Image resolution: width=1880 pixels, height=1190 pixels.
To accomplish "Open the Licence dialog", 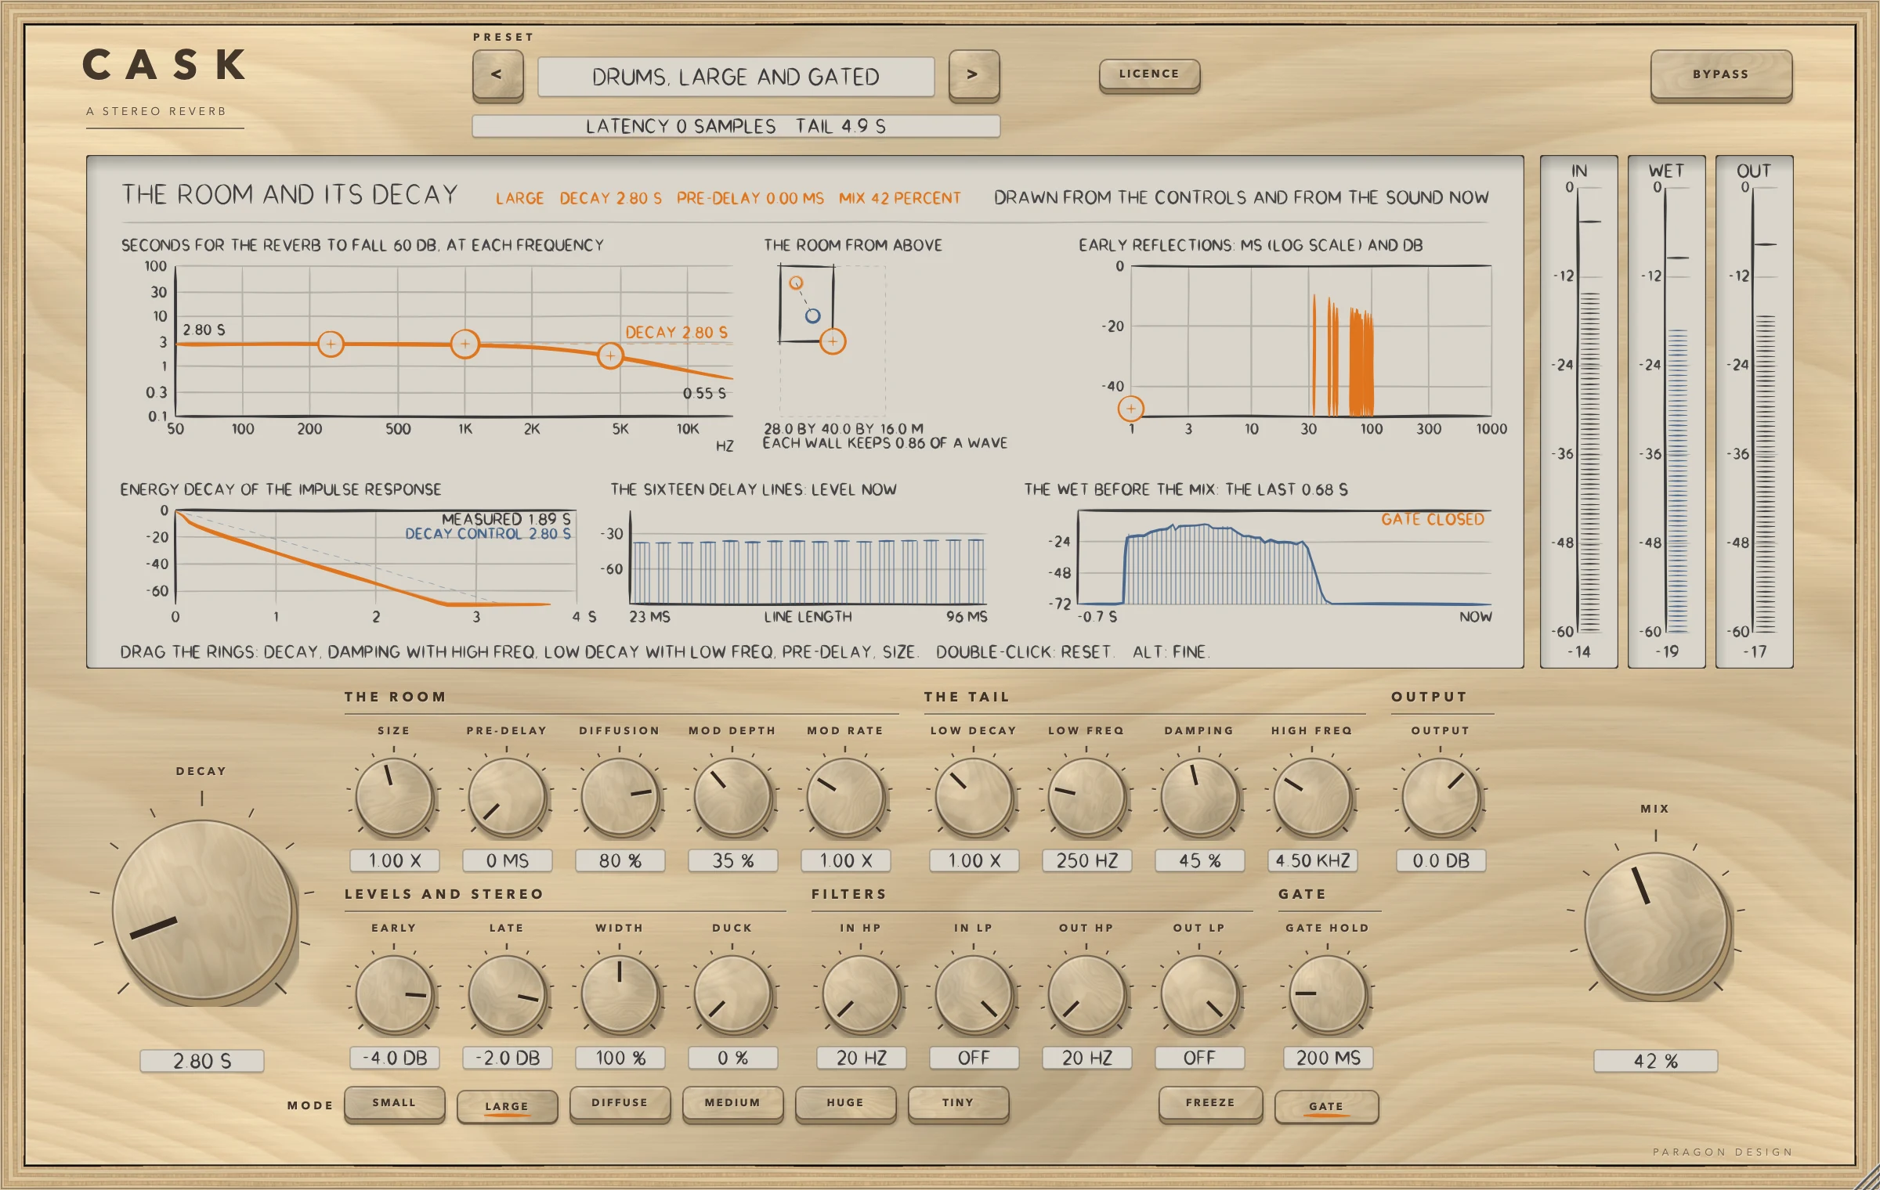I will tap(1149, 74).
